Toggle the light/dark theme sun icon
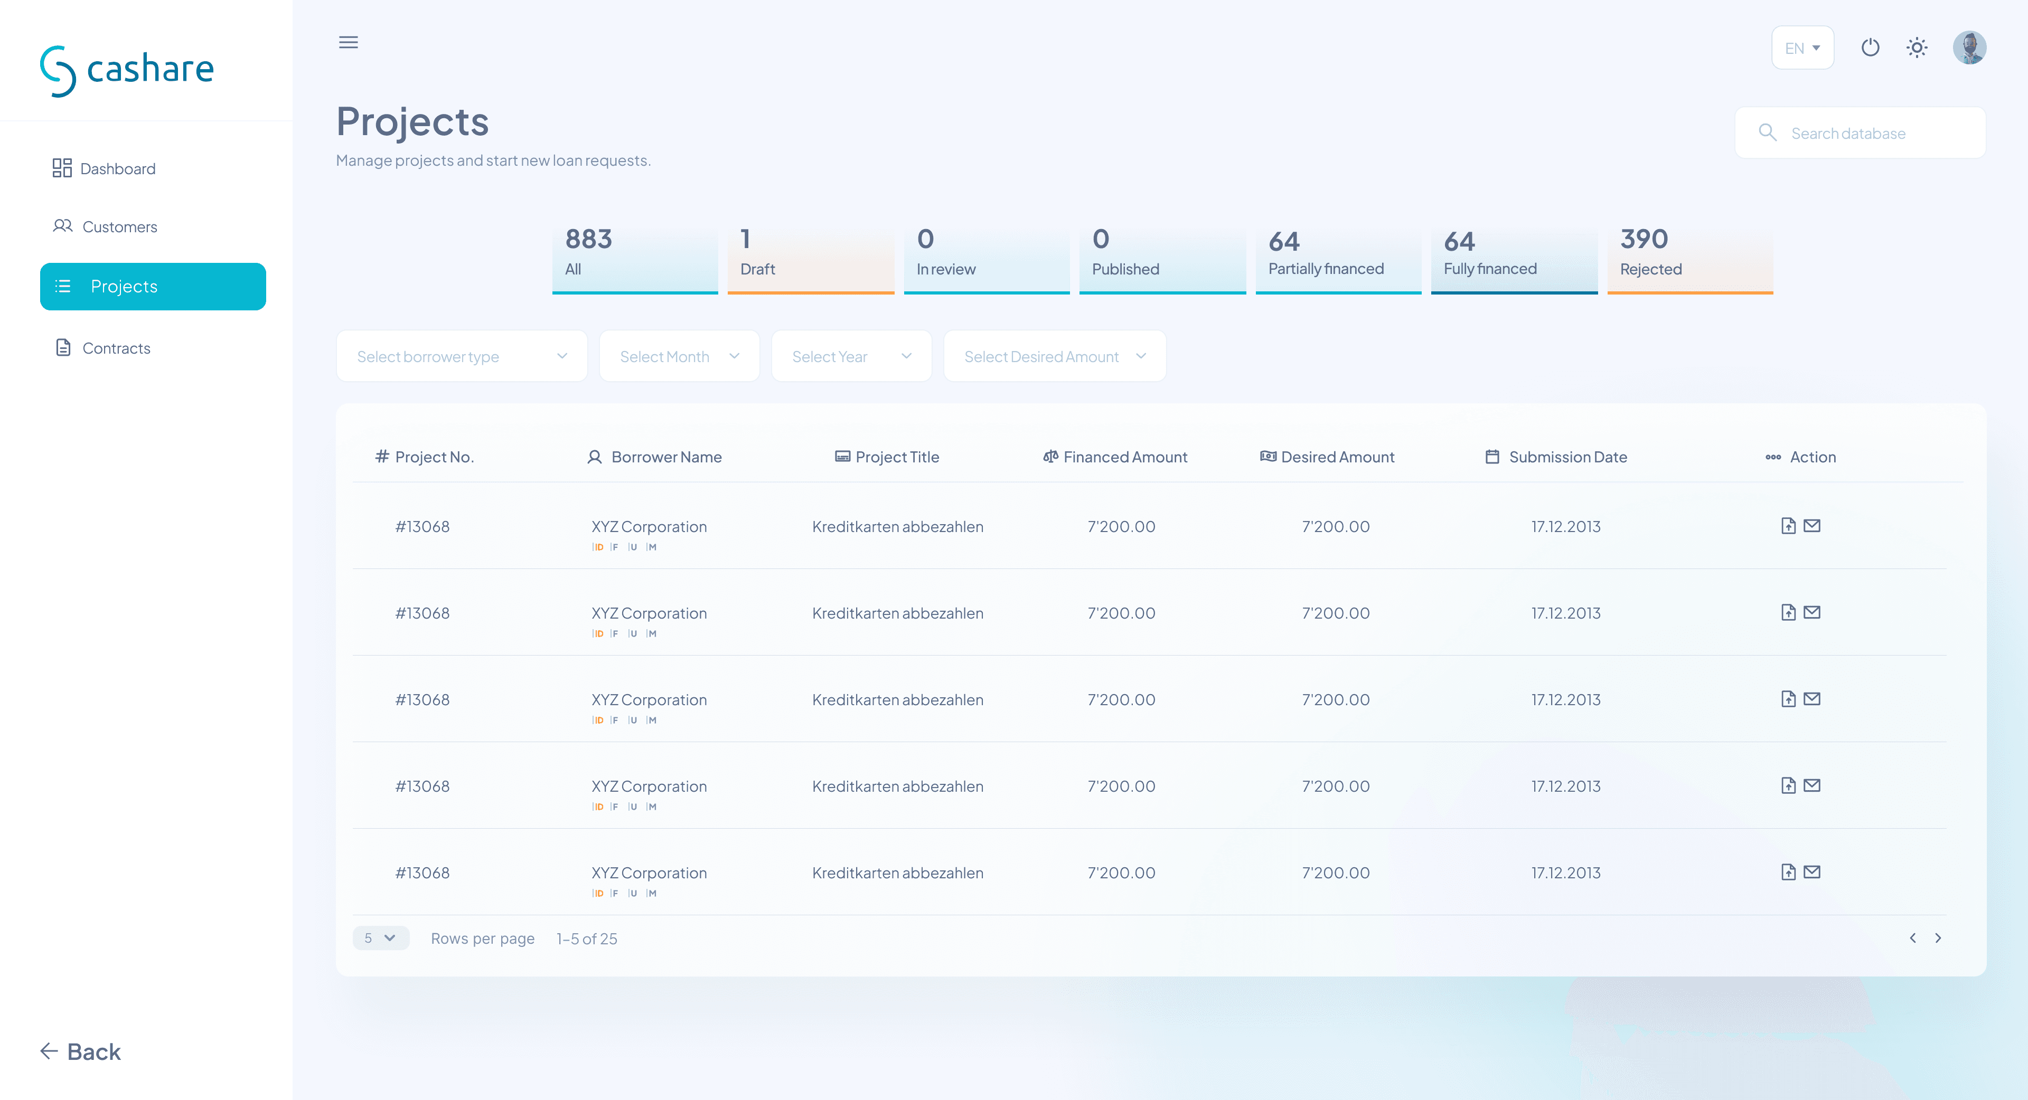Viewport: 2028px width, 1100px height. [1917, 48]
